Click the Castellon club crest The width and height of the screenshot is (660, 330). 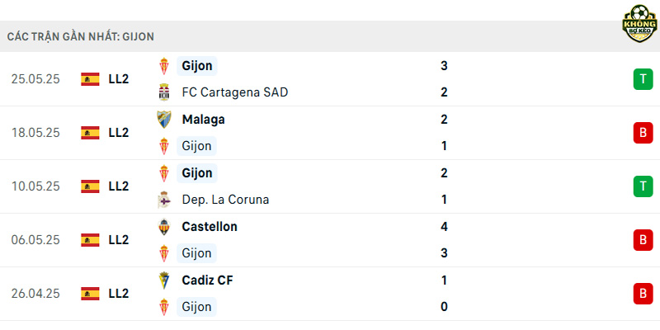(163, 227)
